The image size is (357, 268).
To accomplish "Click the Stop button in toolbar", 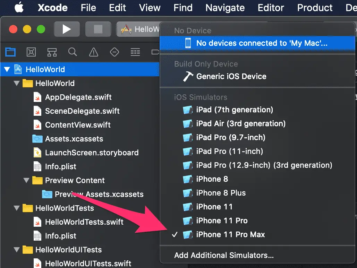I will click(x=98, y=29).
